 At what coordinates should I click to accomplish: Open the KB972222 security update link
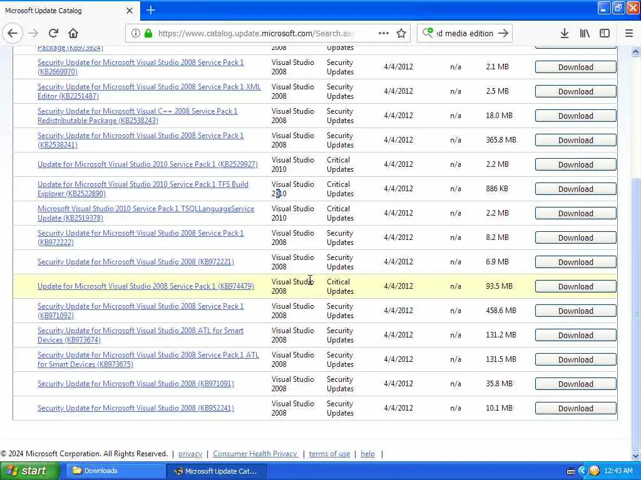click(x=140, y=237)
